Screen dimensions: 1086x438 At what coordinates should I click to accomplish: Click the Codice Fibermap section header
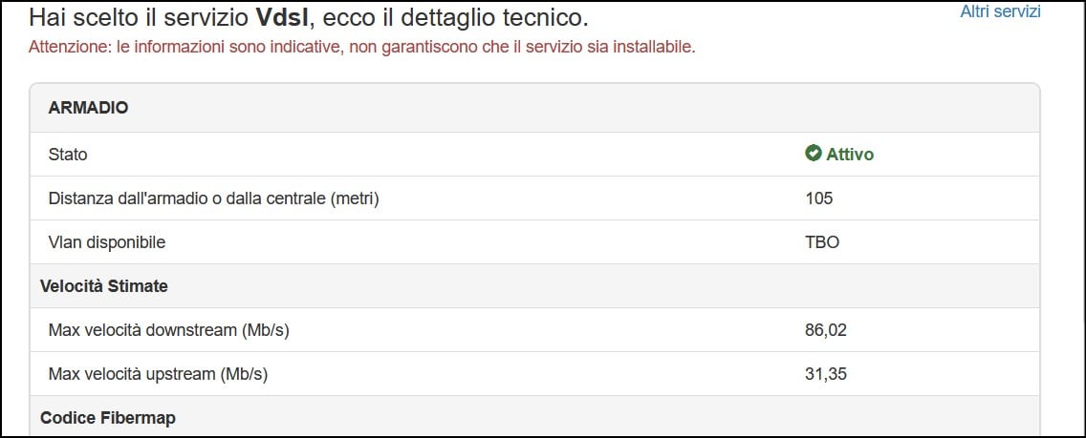tap(108, 418)
